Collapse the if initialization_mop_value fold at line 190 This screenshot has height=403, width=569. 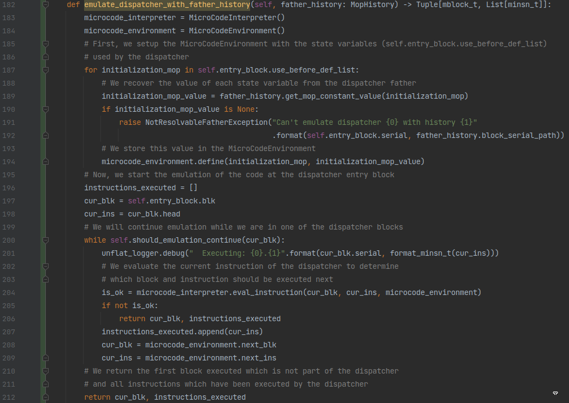45,109
